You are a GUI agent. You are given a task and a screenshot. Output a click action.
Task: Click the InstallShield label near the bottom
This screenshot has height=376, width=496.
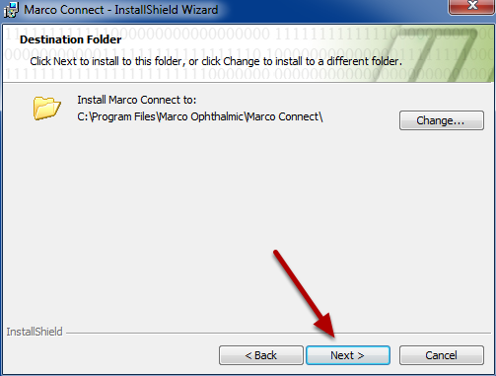point(35,332)
